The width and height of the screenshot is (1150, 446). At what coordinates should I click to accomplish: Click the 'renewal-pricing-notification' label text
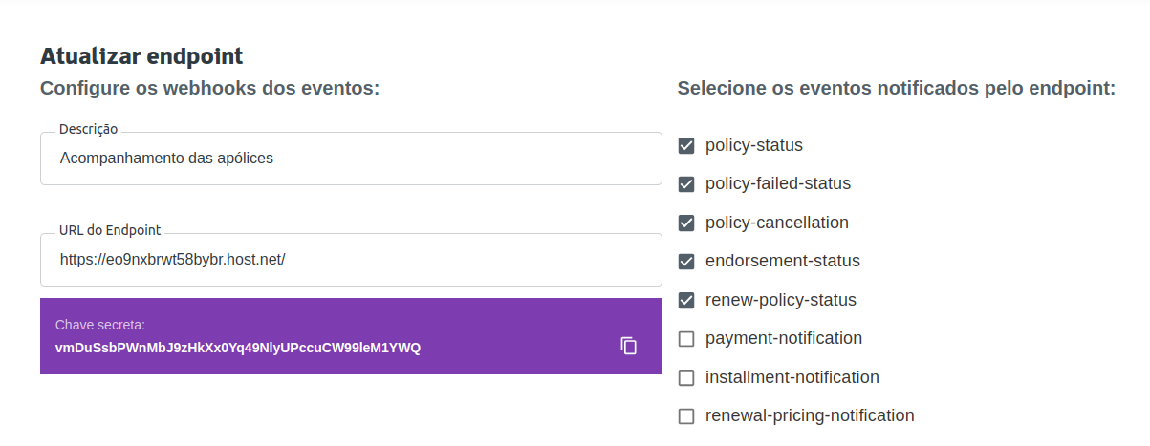(810, 415)
